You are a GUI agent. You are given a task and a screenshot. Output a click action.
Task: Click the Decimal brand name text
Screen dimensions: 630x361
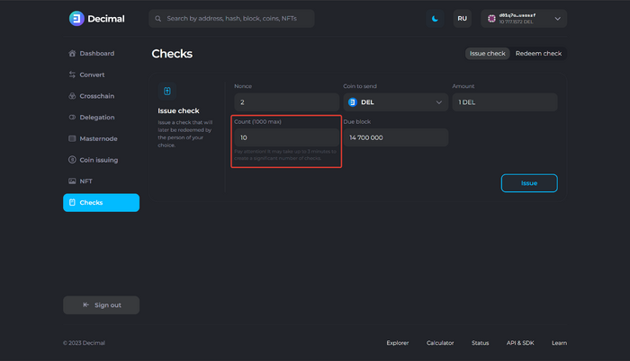(x=106, y=19)
